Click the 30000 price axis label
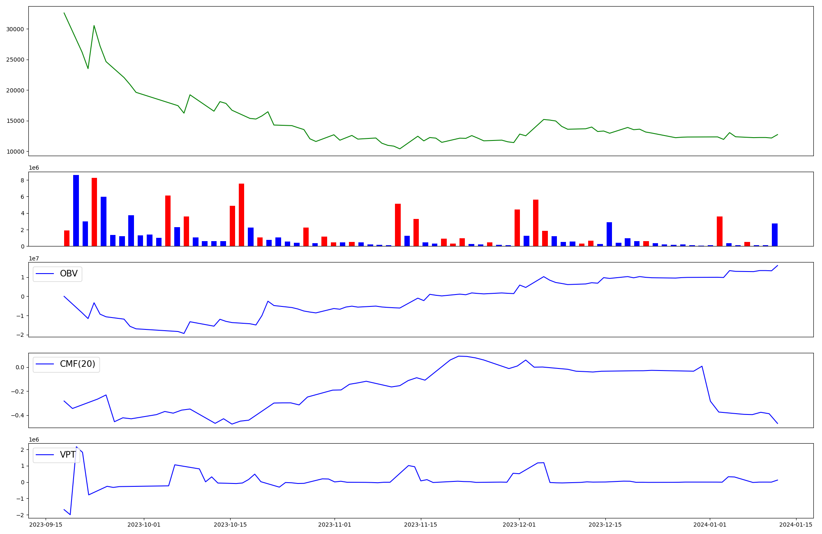Viewport: 822px width, 534px height. 15,29
